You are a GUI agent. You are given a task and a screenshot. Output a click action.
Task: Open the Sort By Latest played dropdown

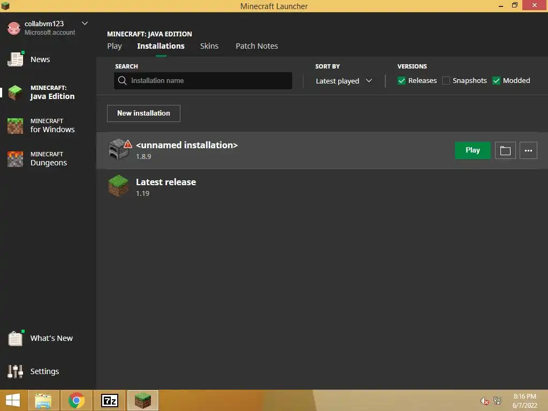pyautogui.click(x=344, y=81)
